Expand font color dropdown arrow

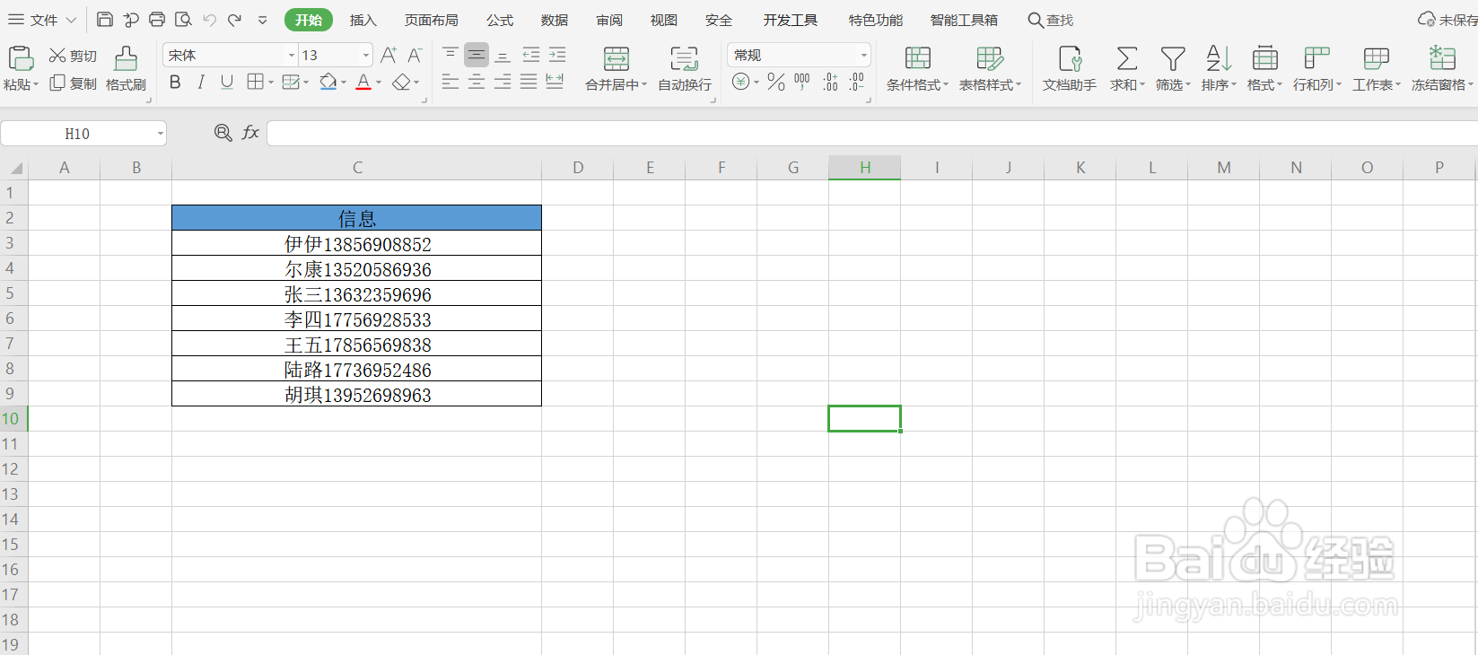pyautogui.click(x=379, y=83)
